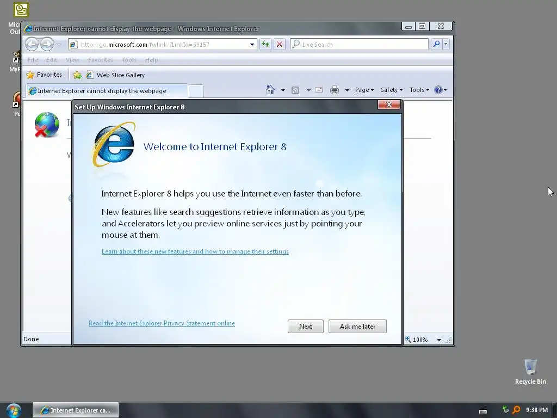
Task: Click the 9:38 PM system clock
Action: click(537, 410)
